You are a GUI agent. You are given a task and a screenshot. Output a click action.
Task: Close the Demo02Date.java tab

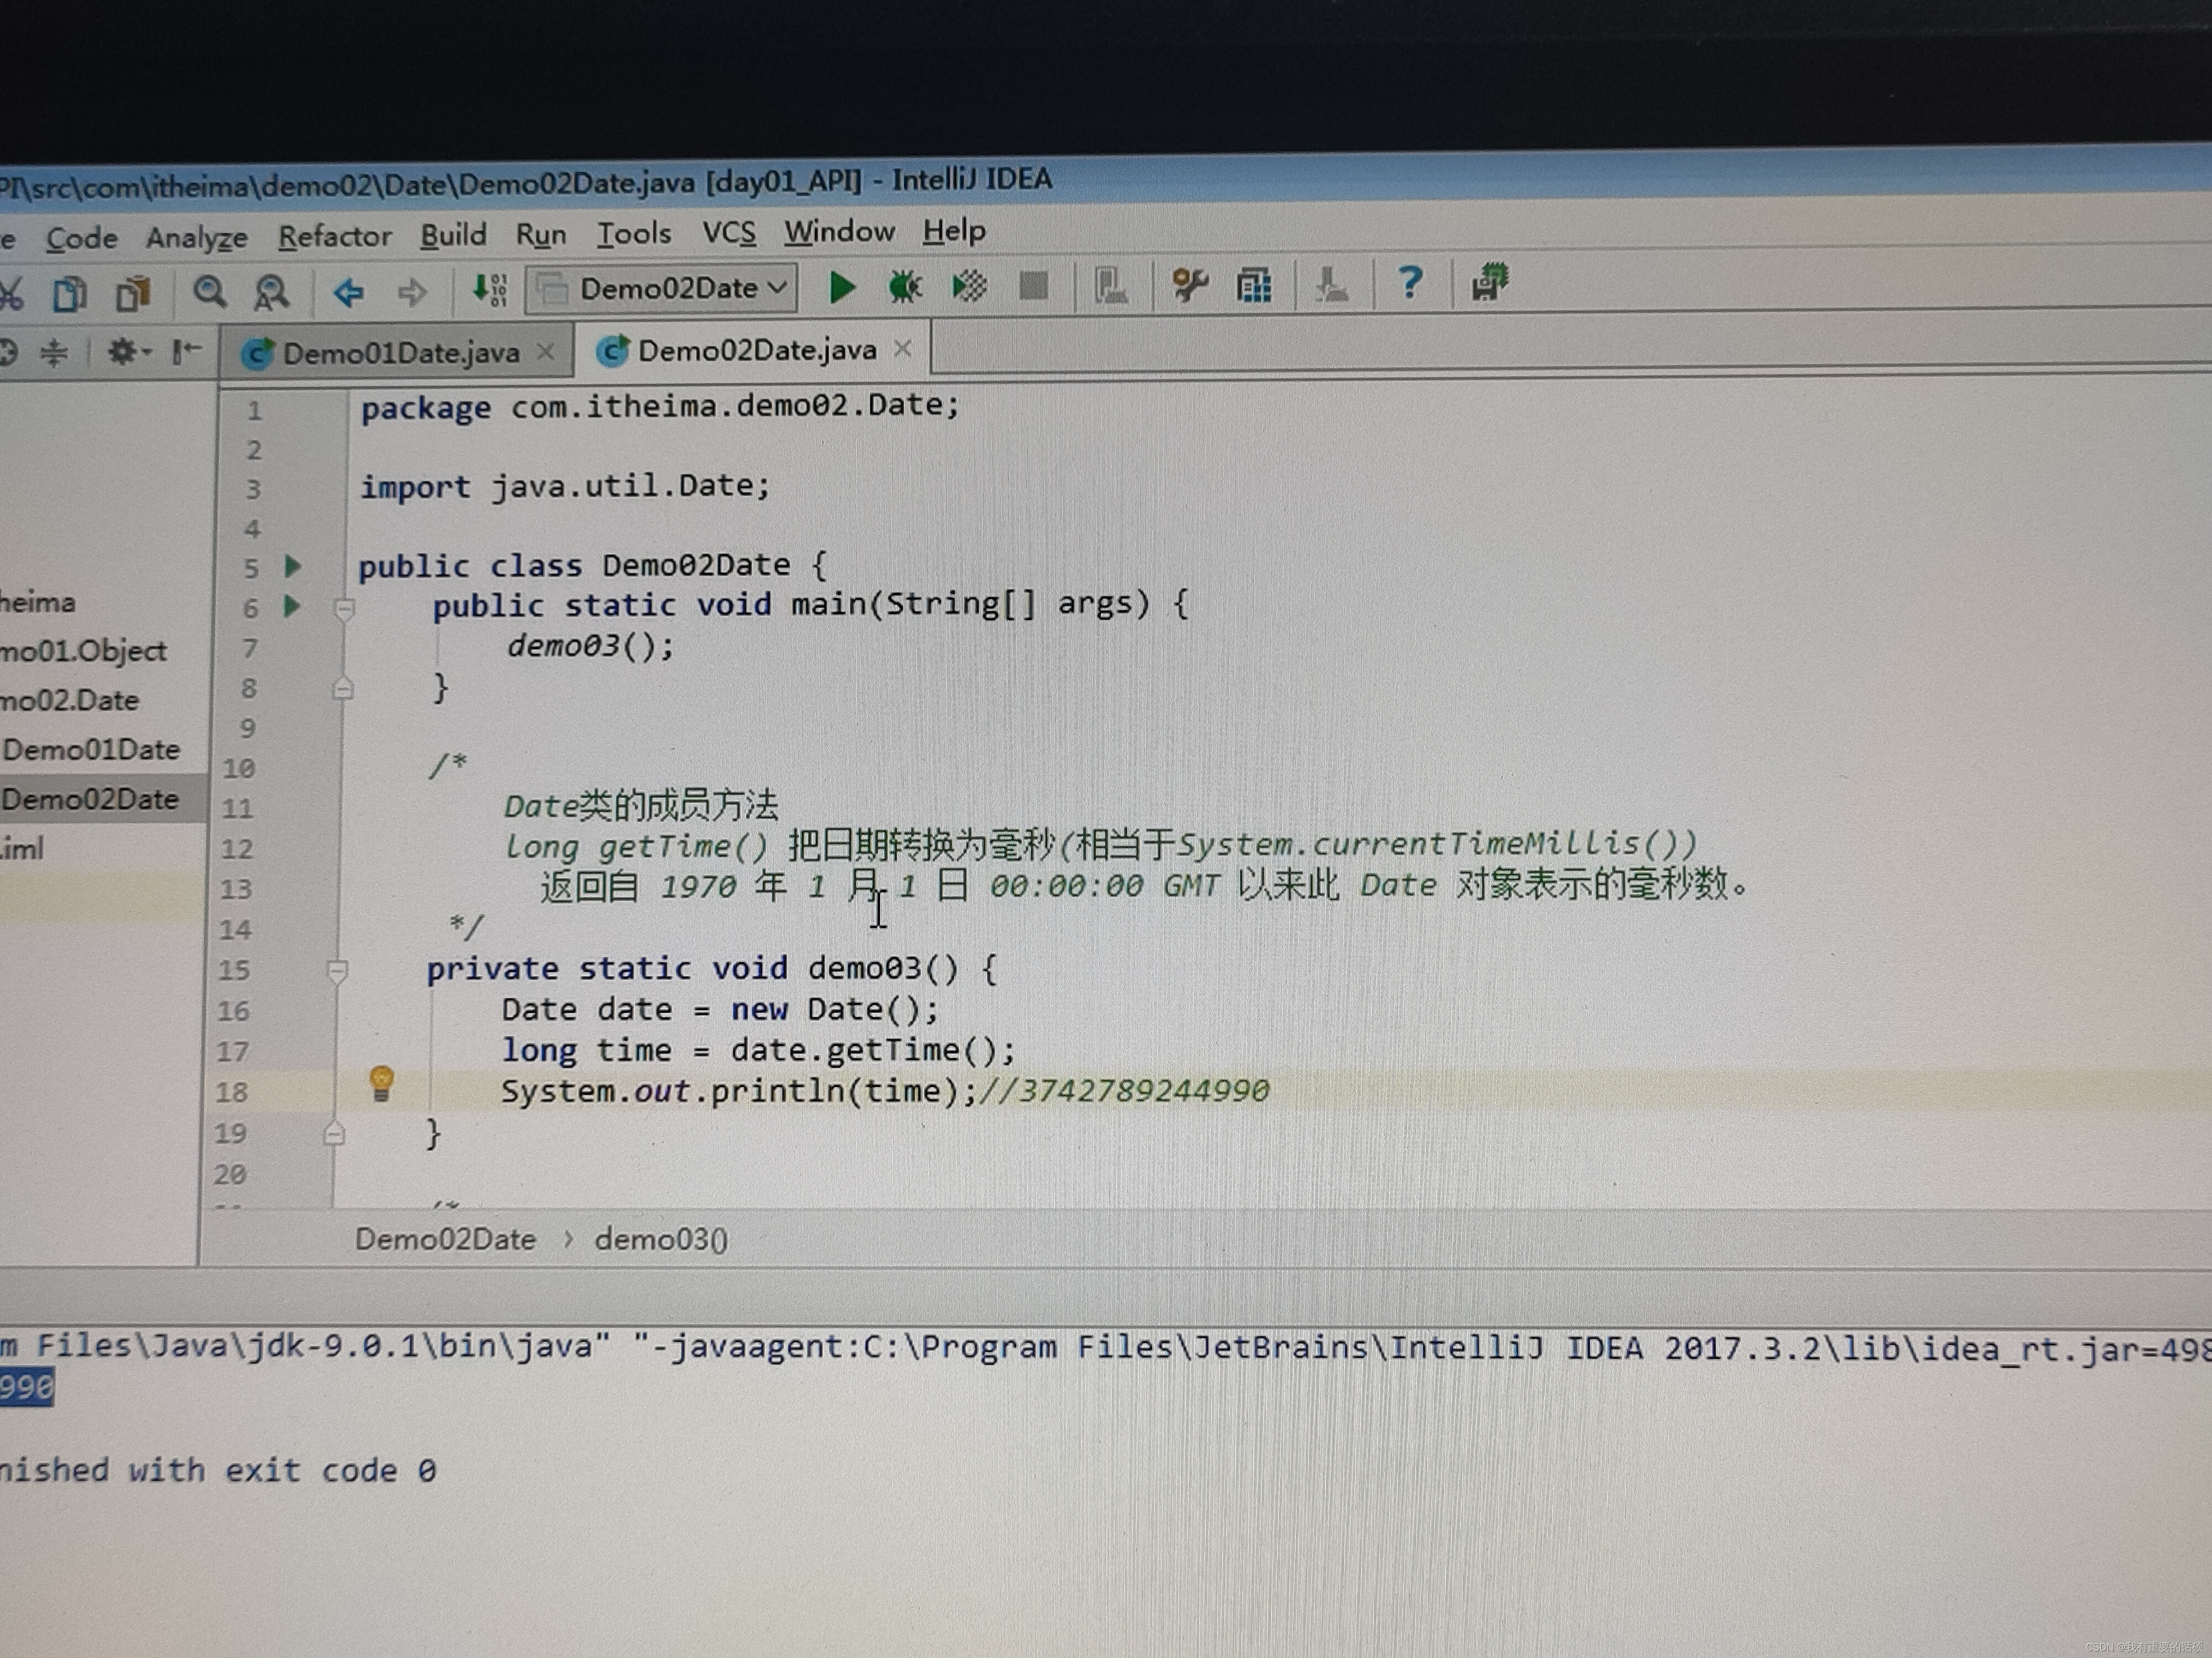pyautogui.click(x=903, y=348)
